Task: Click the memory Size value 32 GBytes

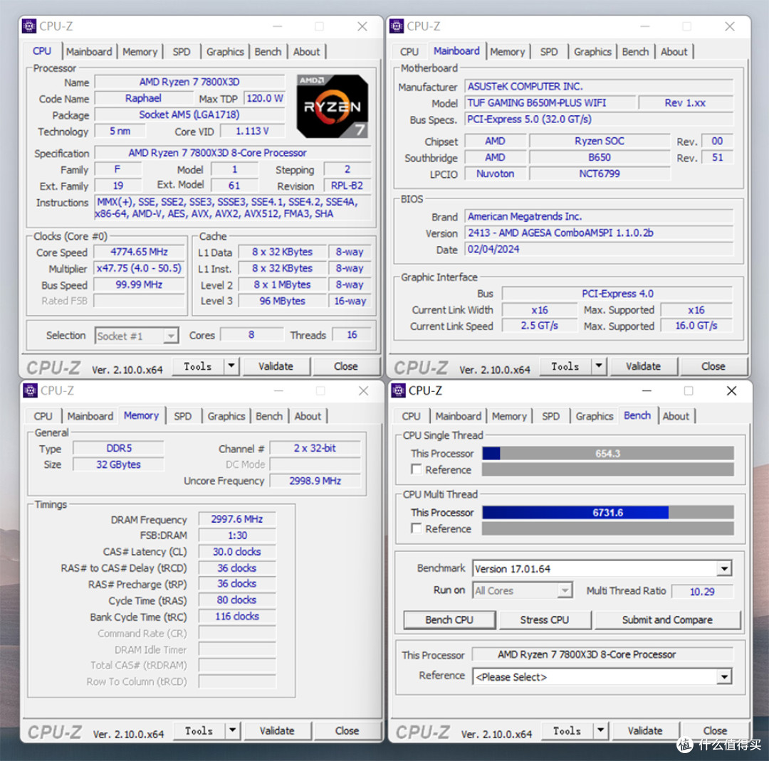Action: (119, 464)
